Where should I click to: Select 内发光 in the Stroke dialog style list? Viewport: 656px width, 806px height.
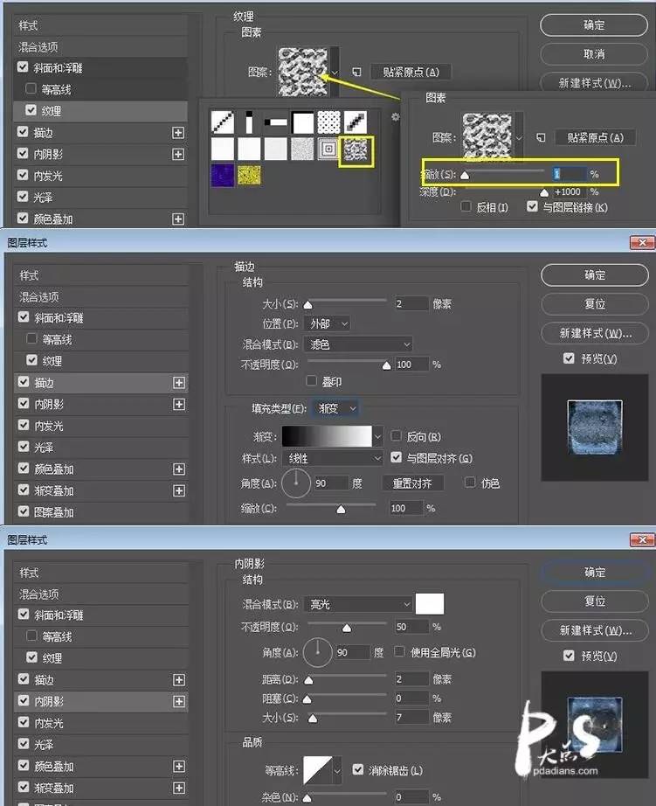click(x=49, y=426)
